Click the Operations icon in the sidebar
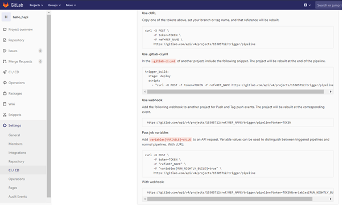This screenshot has width=343, height=205. point(5,83)
